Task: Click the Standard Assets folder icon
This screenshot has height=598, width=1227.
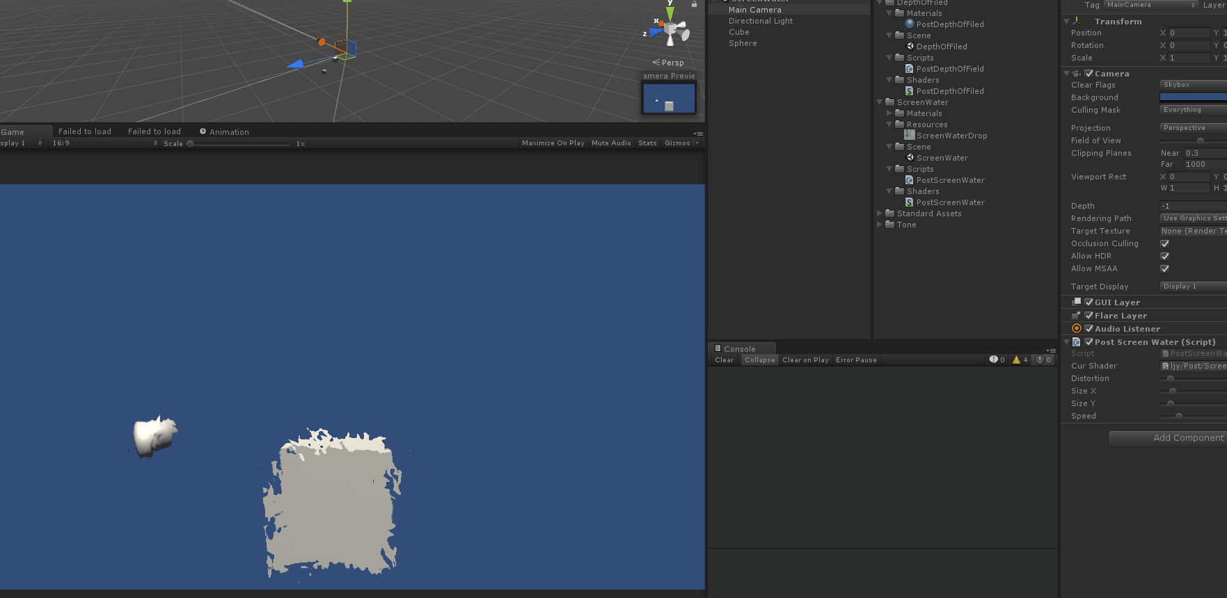Action: pyautogui.click(x=889, y=213)
